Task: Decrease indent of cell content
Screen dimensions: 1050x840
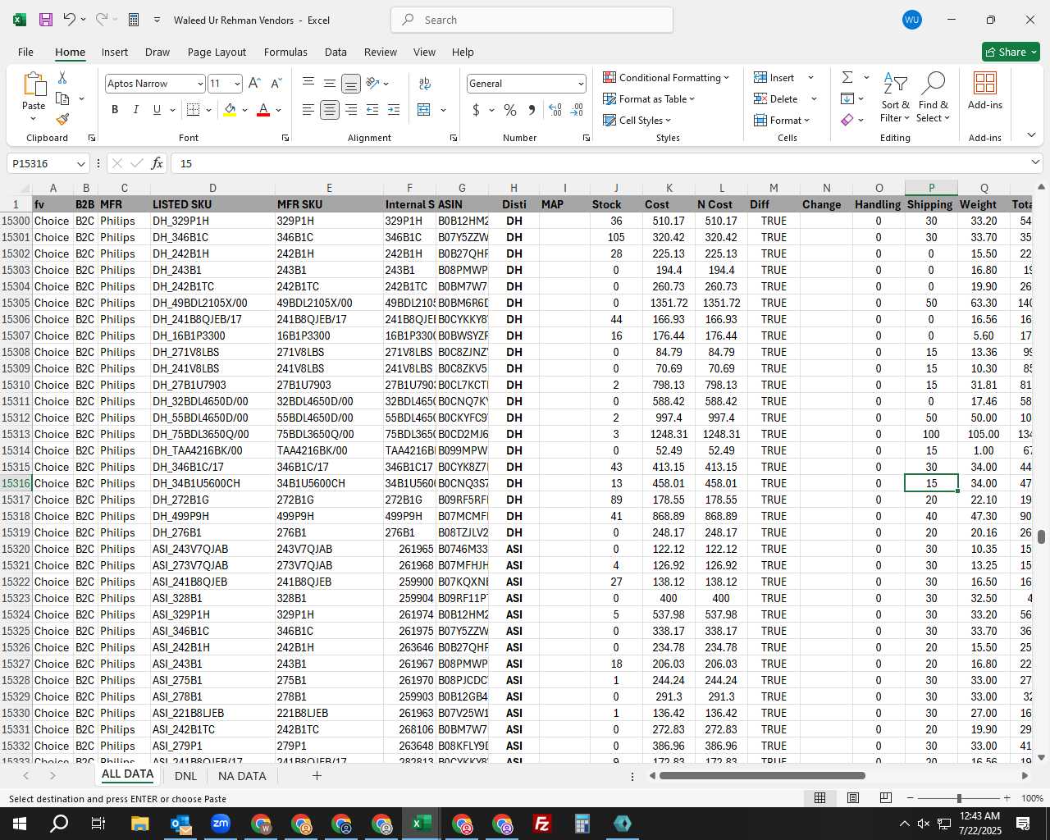Action: pos(372,110)
